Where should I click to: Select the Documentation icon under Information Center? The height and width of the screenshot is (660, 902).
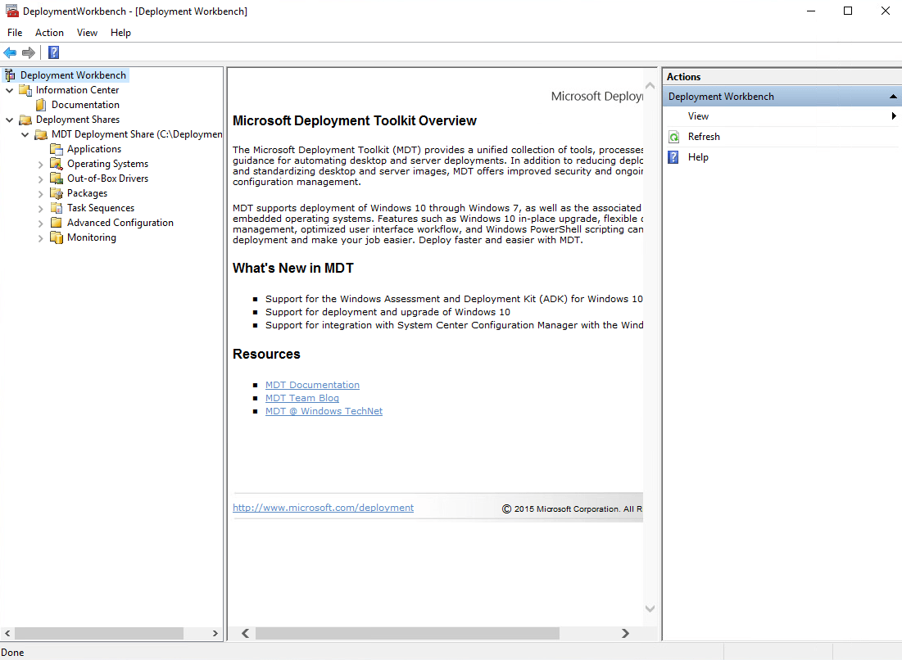point(41,105)
